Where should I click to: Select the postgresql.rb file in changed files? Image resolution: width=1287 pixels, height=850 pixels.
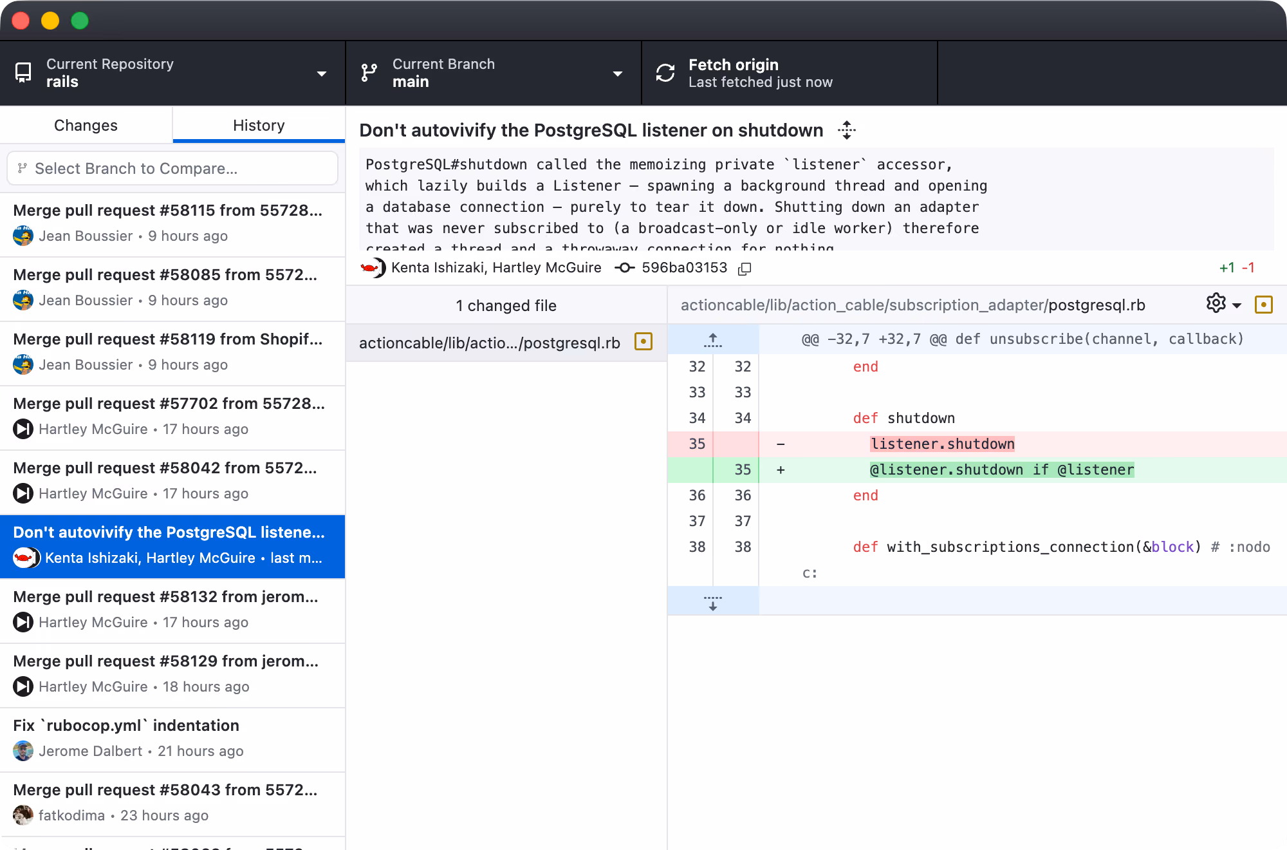506,343
